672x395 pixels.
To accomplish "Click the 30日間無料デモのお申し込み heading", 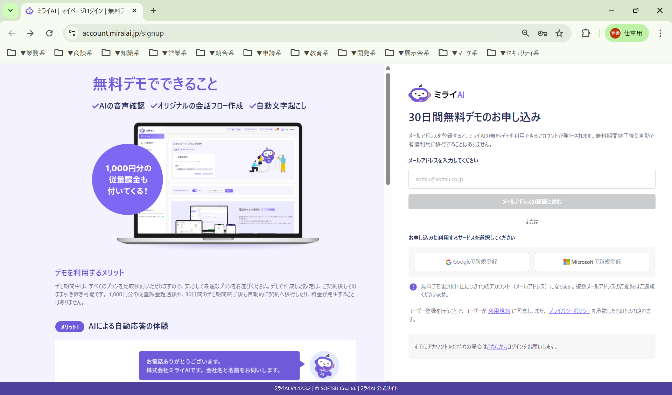I will (475, 117).
